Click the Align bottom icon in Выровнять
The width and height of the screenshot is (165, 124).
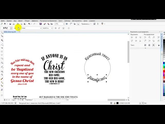click(140, 41)
